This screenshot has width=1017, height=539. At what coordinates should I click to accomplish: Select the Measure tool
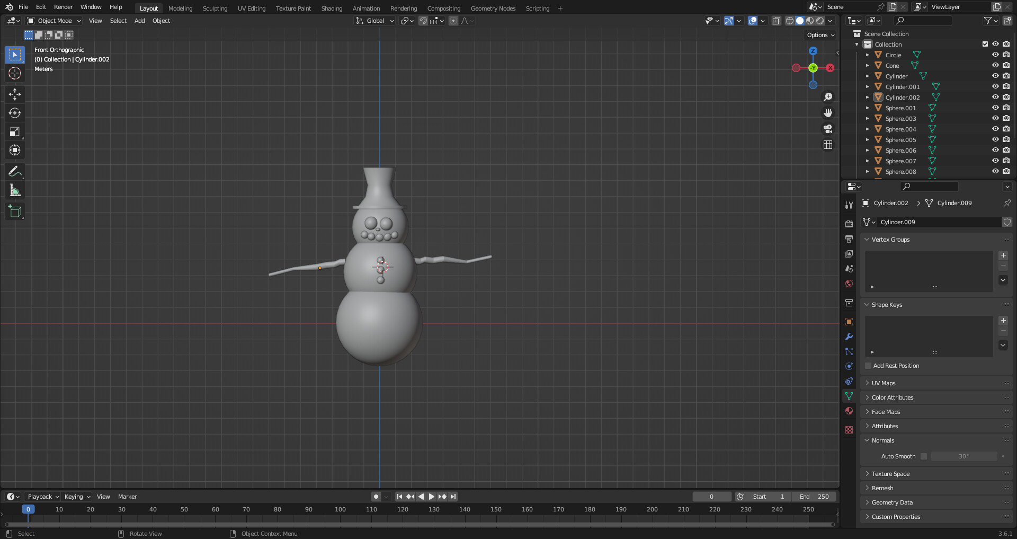pos(14,189)
